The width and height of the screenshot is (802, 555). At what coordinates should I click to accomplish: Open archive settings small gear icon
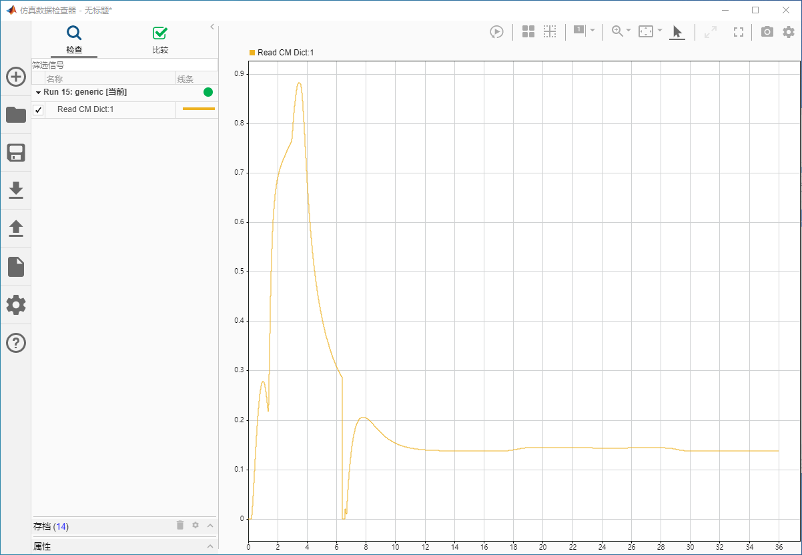(x=195, y=525)
